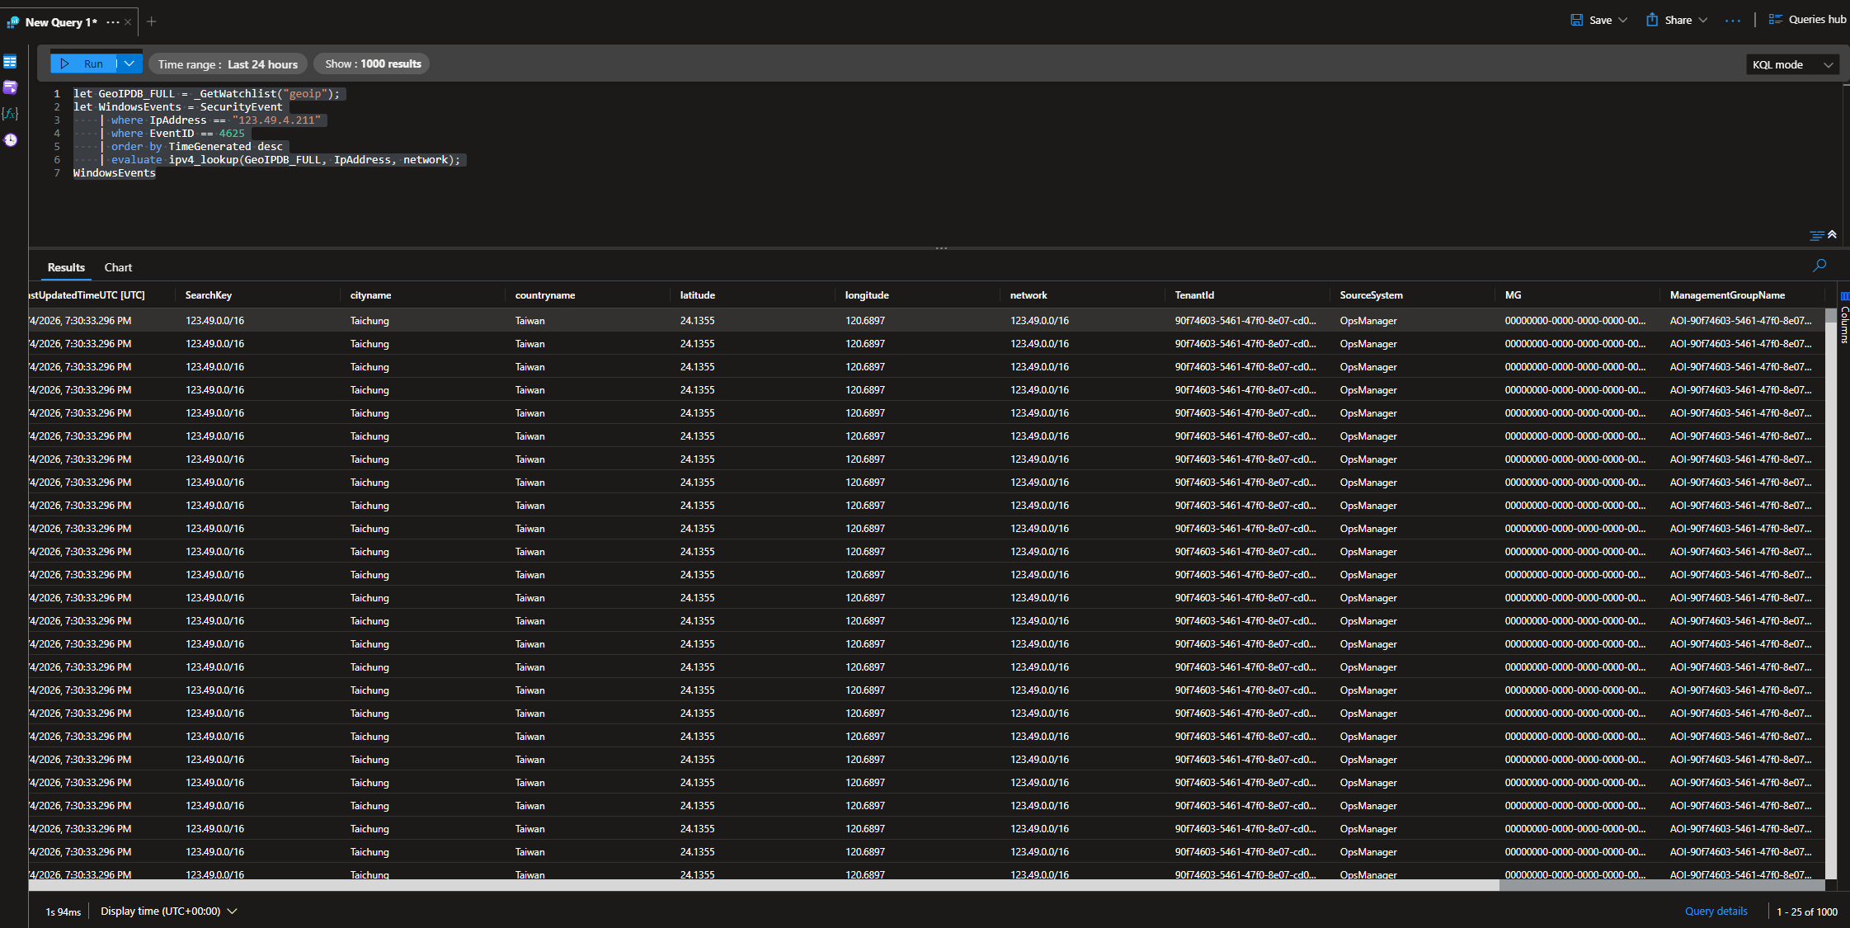Open the Query details link
The image size is (1850, 928).
pos(1716,911)
